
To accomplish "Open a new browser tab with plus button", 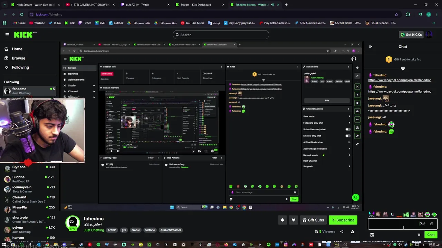I will [286, 5].
